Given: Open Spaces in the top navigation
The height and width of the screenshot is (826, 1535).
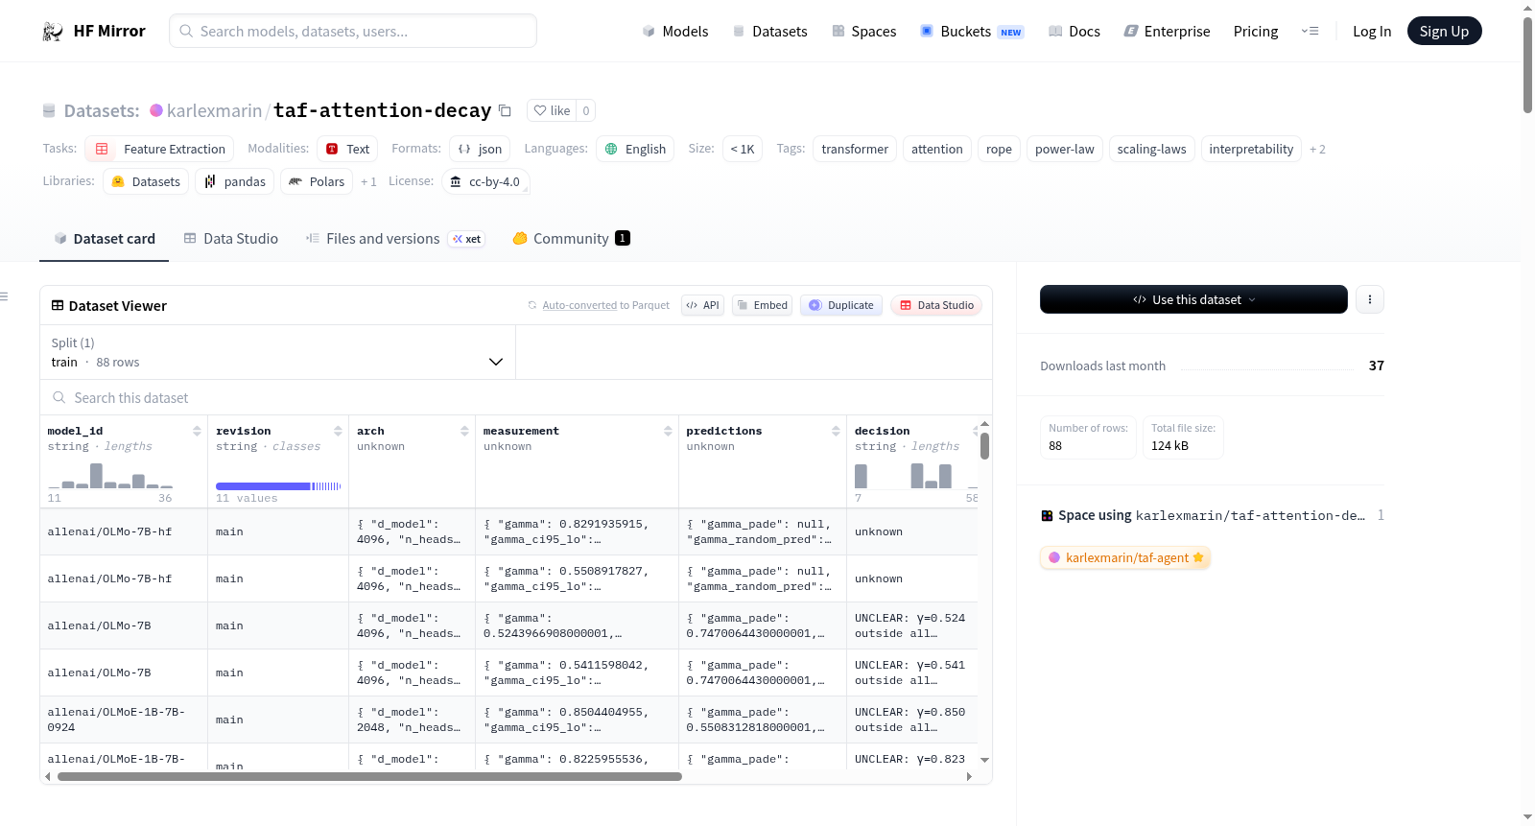Looking at the screenshot, I should pyautogui.click(x=863, y=32).
